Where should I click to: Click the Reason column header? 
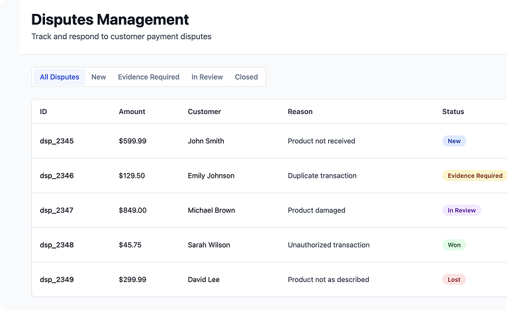point(300,111)
